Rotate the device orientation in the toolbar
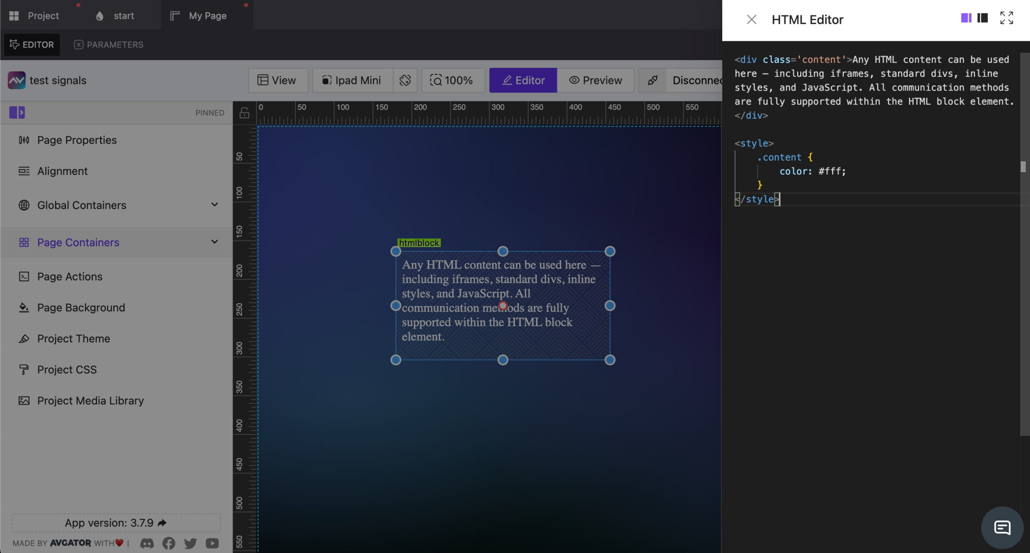Viewport: 1030px width, 553px height. (x=405, y=80)
